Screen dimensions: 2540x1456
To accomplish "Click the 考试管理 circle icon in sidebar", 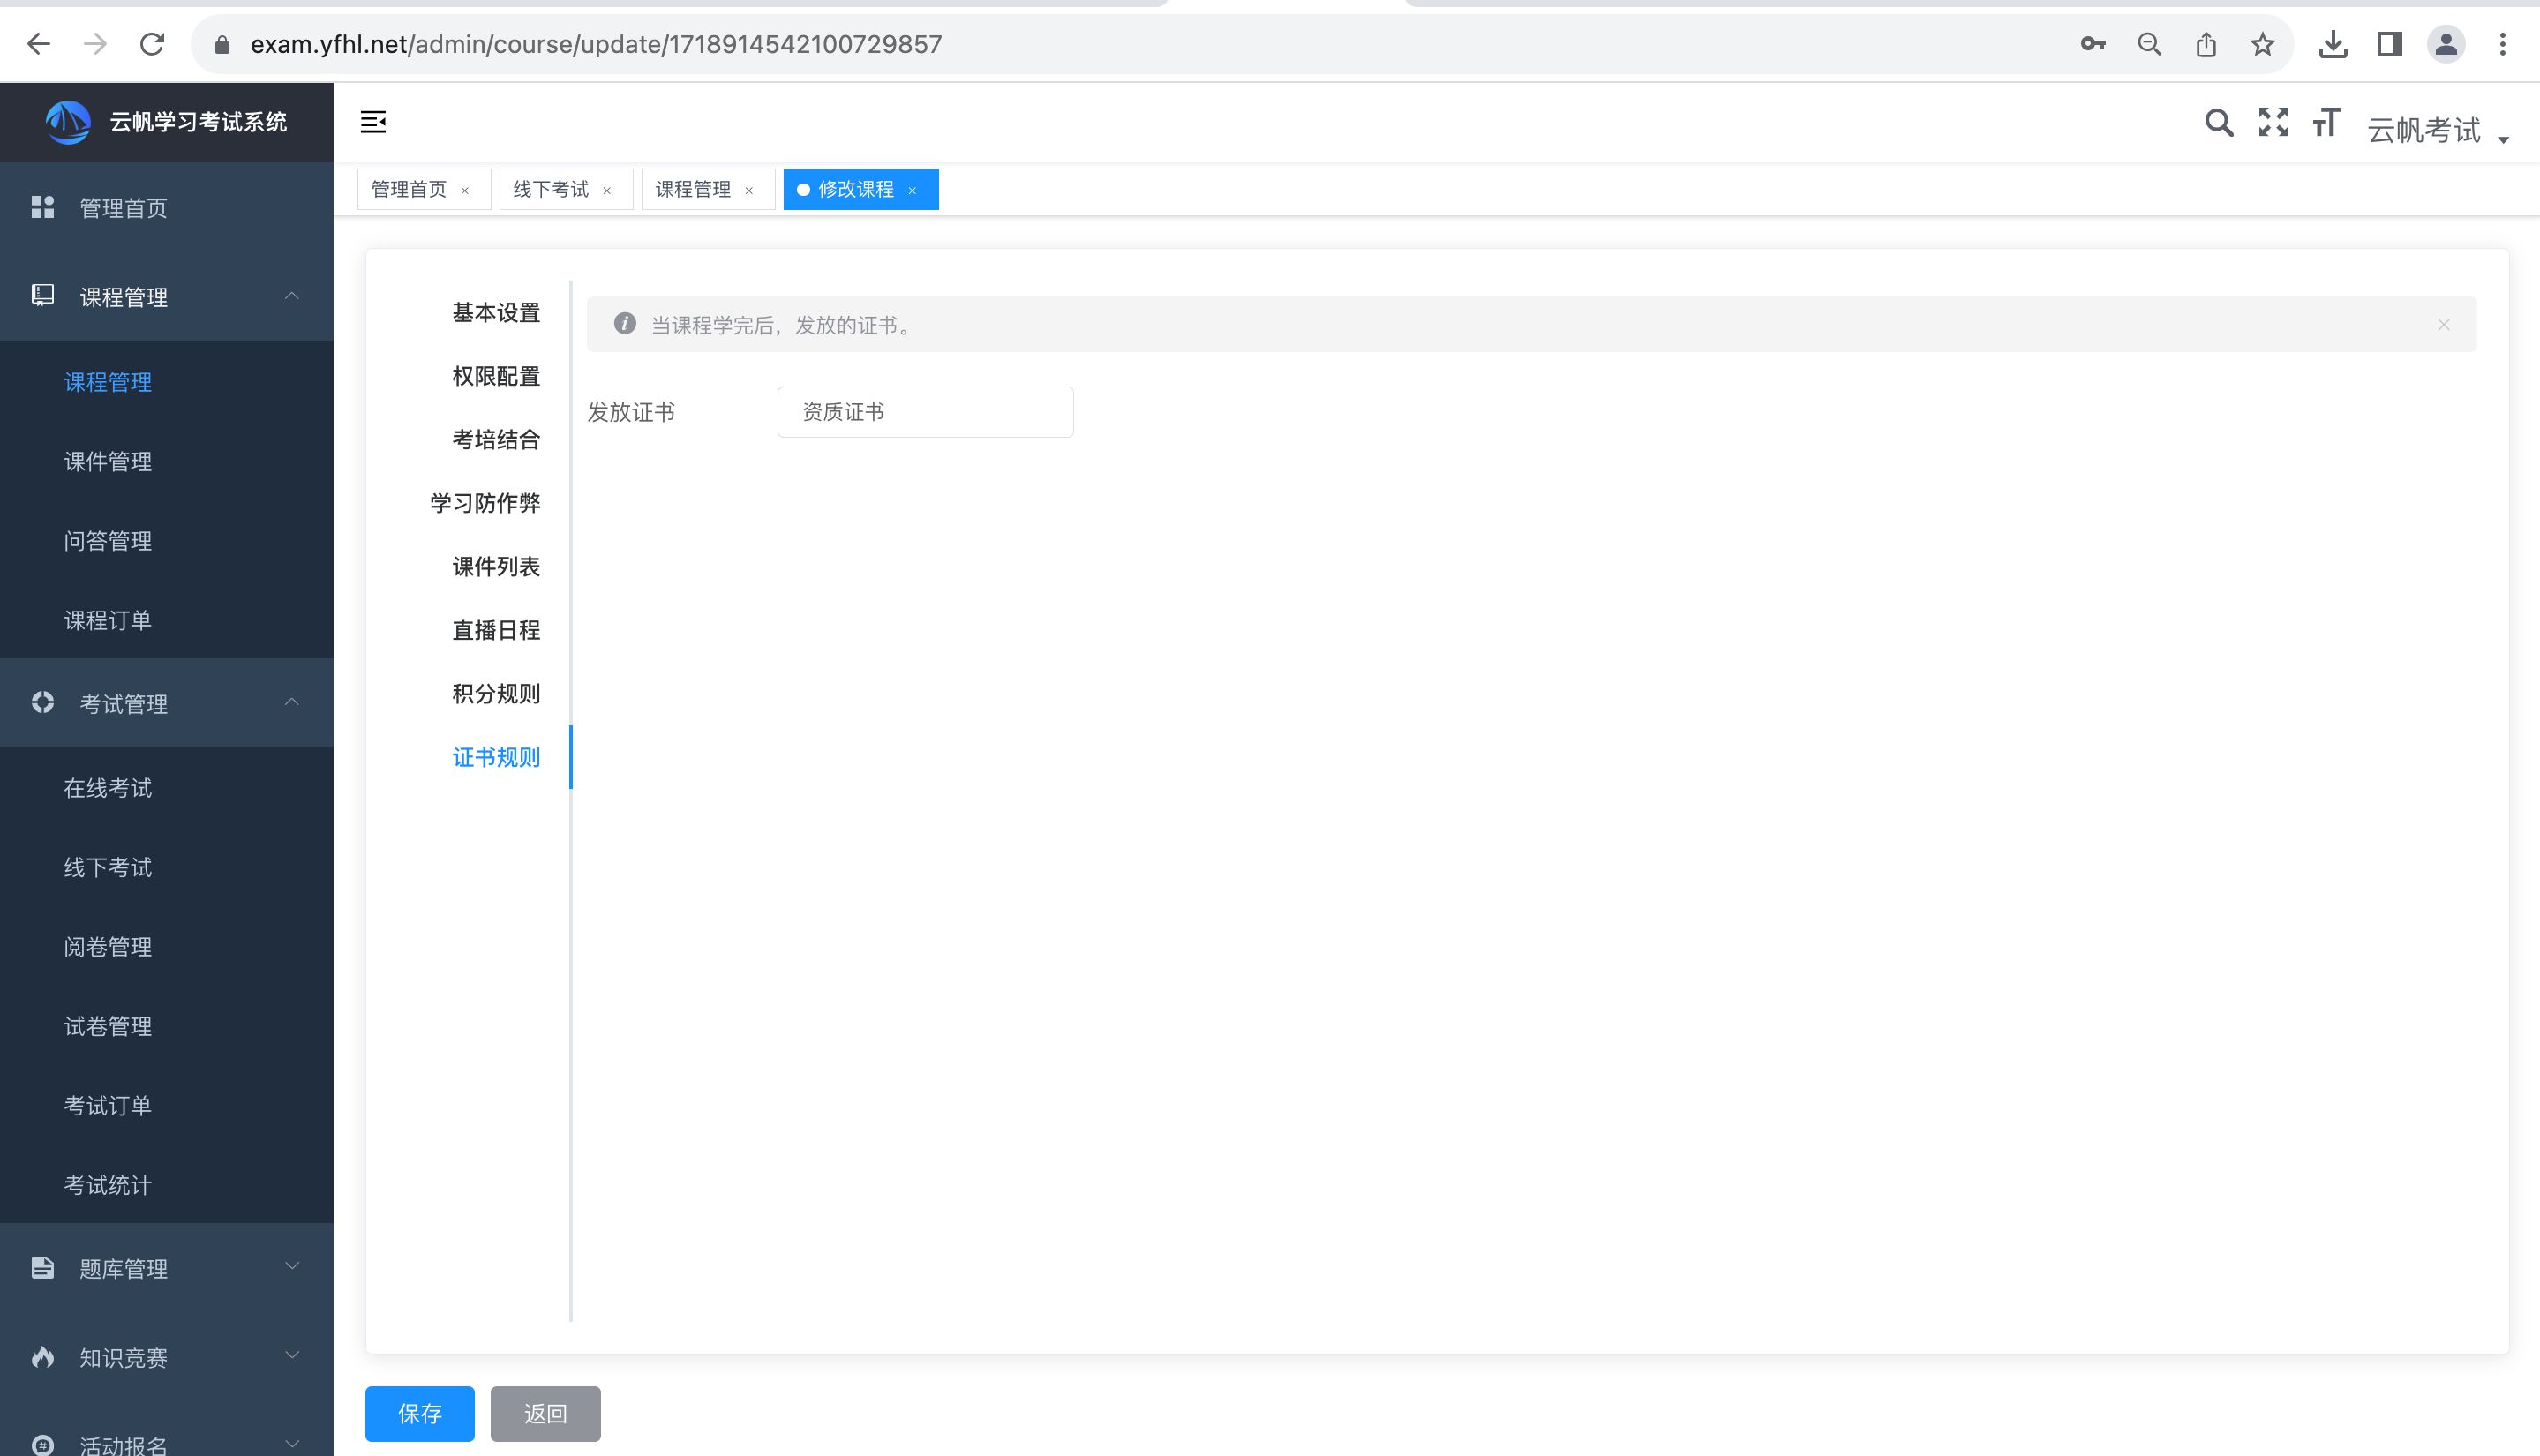I will coord(43,703).
